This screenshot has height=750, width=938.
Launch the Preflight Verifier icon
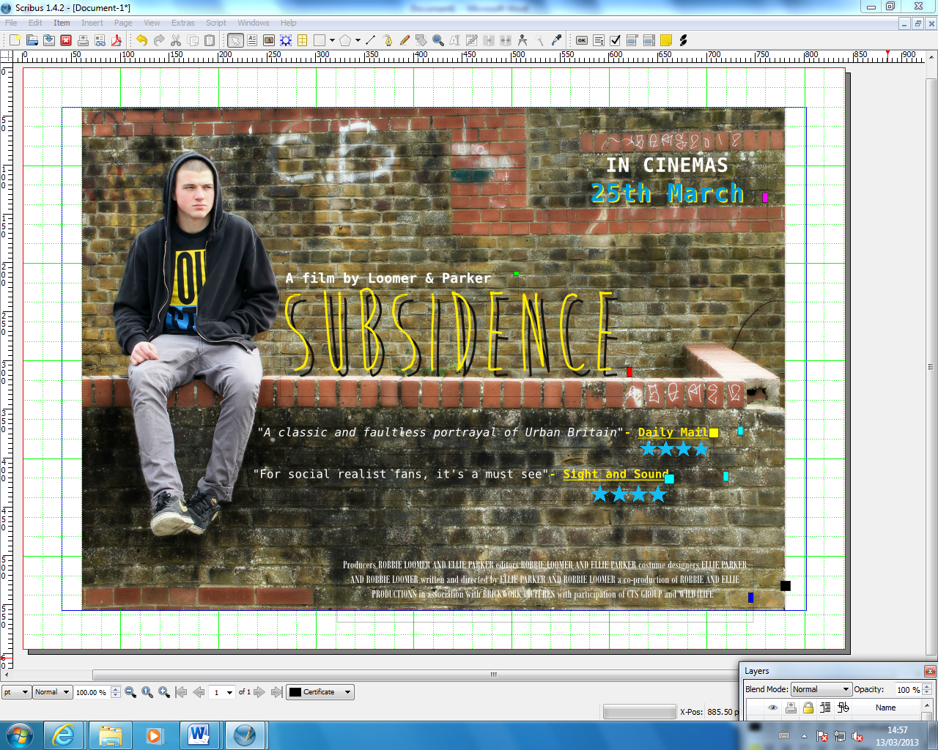100,40
